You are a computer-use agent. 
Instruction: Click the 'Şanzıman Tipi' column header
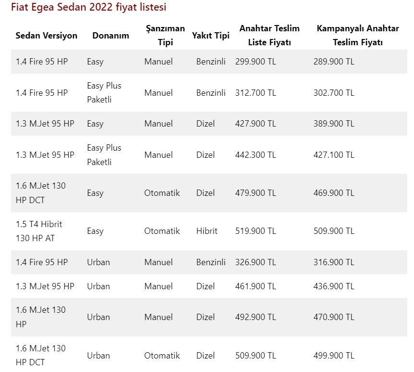pos(165,35)
